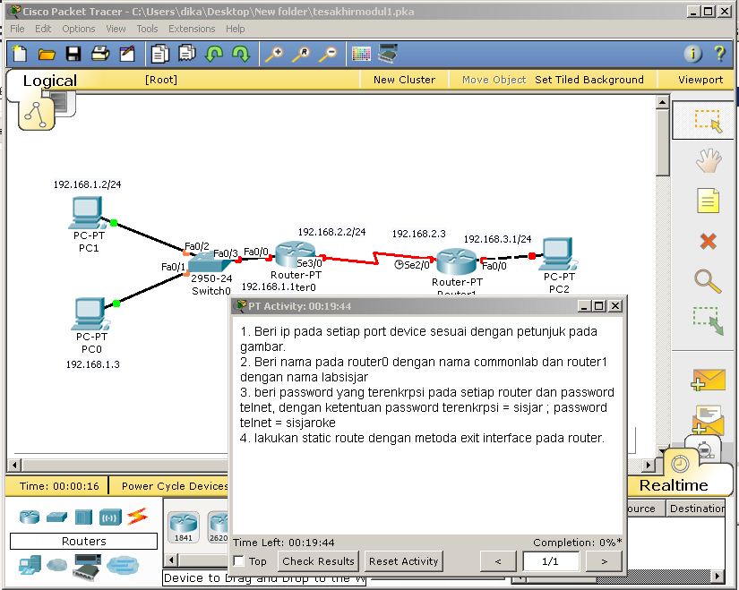Choose the Place Note tool

tap(708, 201)
